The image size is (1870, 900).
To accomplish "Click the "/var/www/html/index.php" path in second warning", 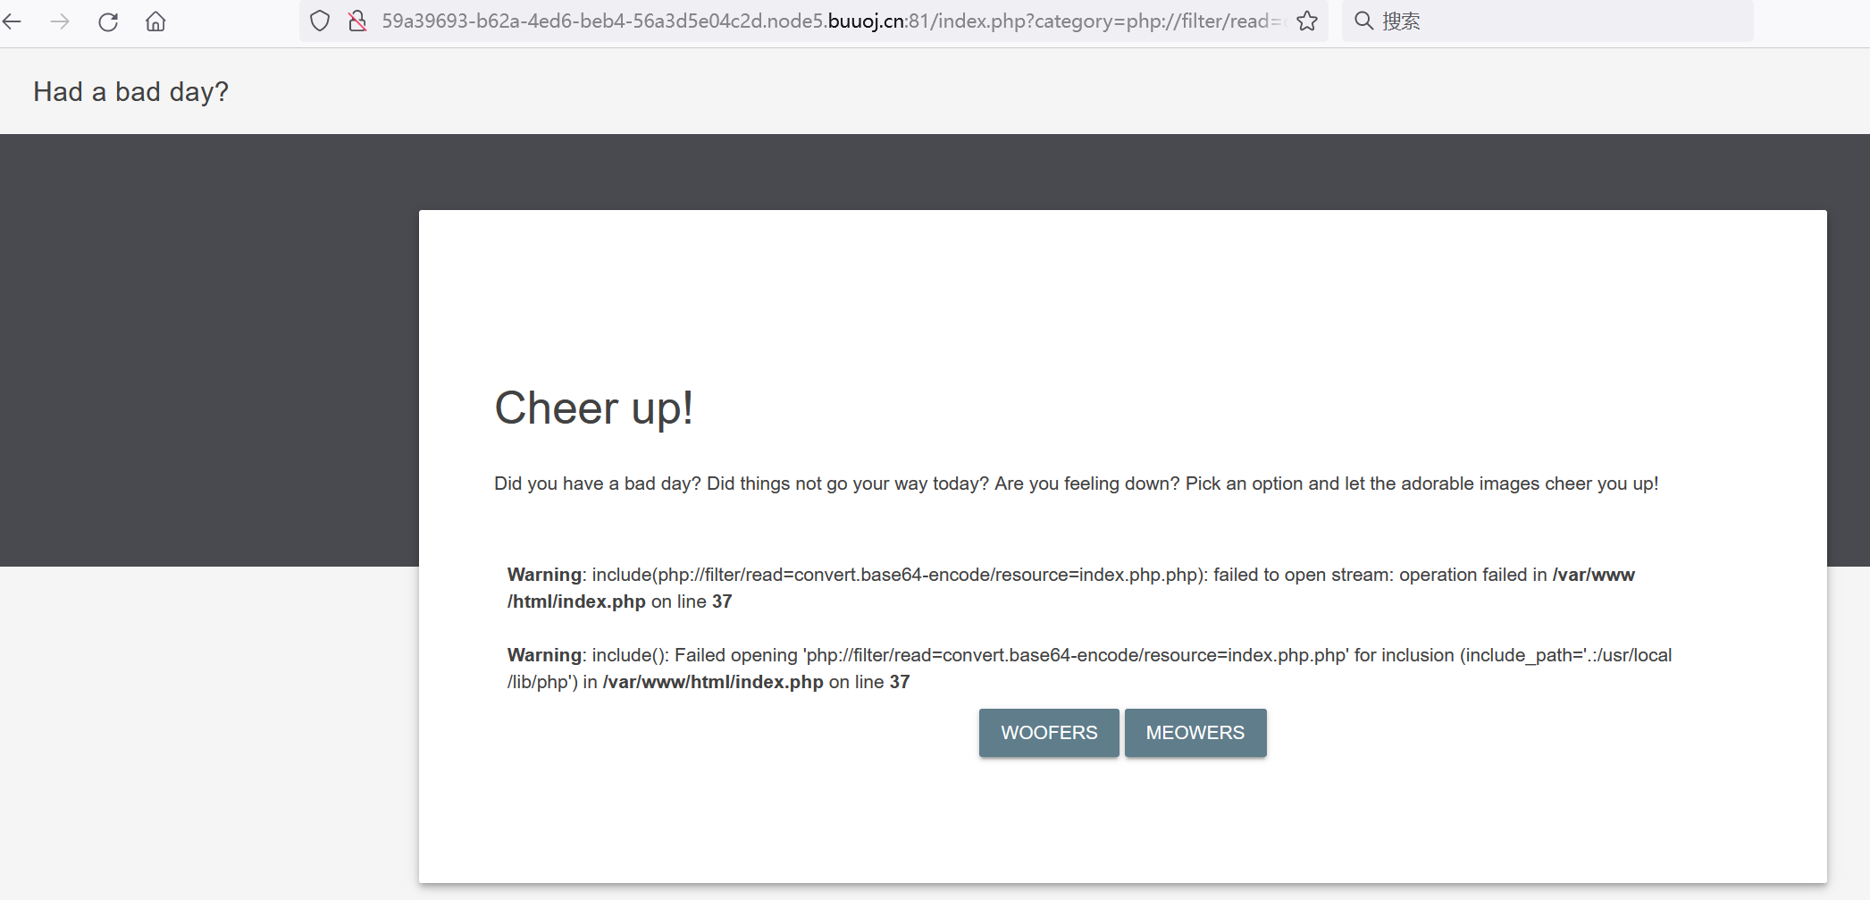I will pyautogui.click(x=713, y=682).
